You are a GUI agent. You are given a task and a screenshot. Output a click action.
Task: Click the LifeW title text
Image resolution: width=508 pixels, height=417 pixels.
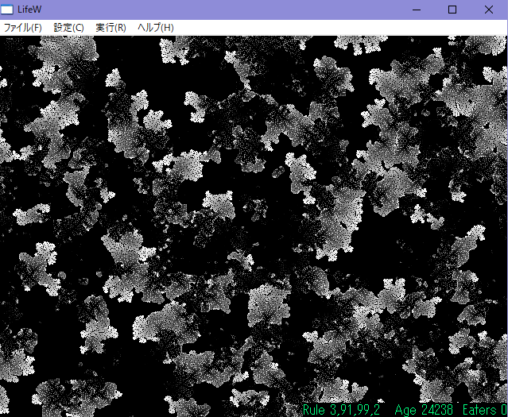click(x=29, y=10)
